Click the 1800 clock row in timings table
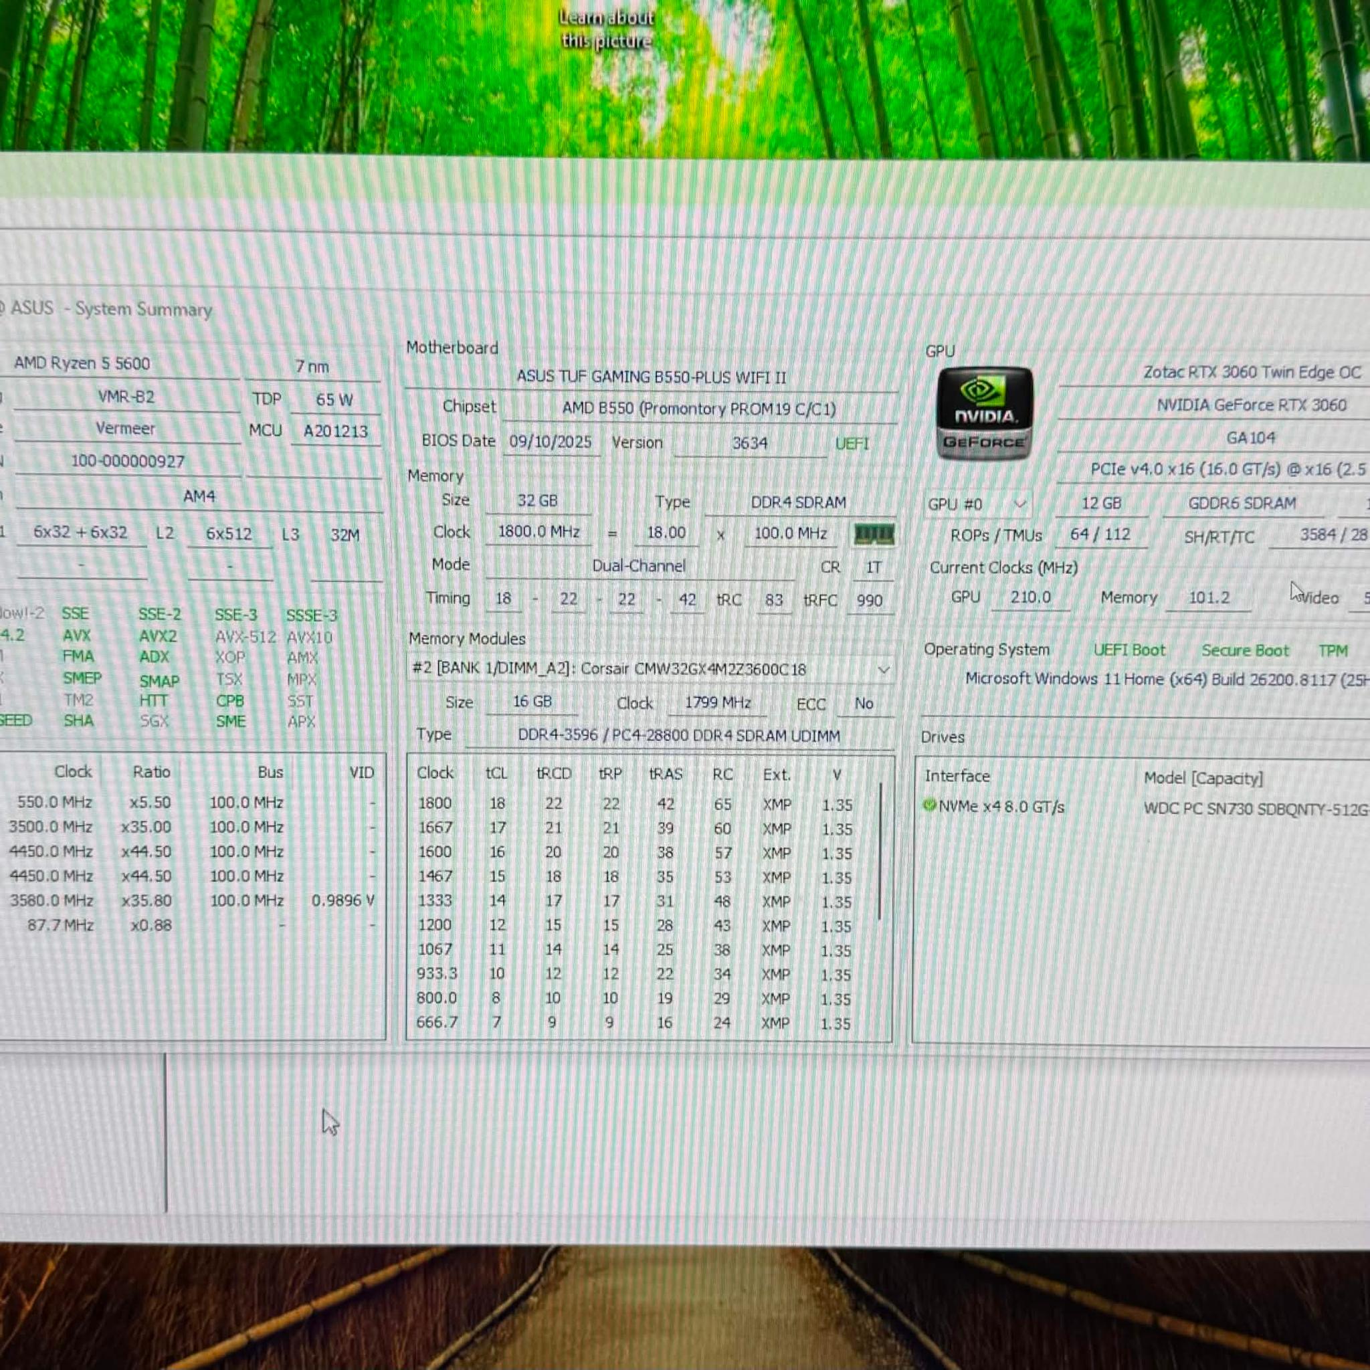1370x1370 pixels. click(642, 804)
